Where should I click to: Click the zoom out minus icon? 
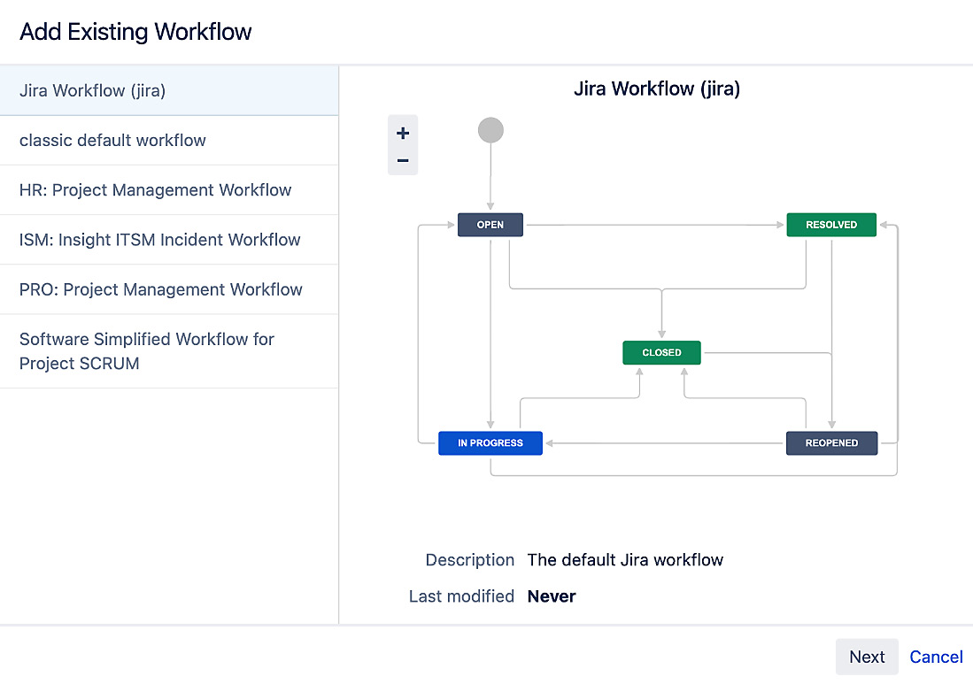[x=402, y=160]
